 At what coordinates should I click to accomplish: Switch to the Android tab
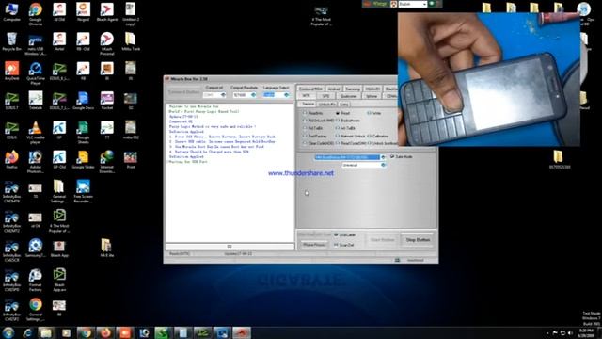[x=334, y=89]
